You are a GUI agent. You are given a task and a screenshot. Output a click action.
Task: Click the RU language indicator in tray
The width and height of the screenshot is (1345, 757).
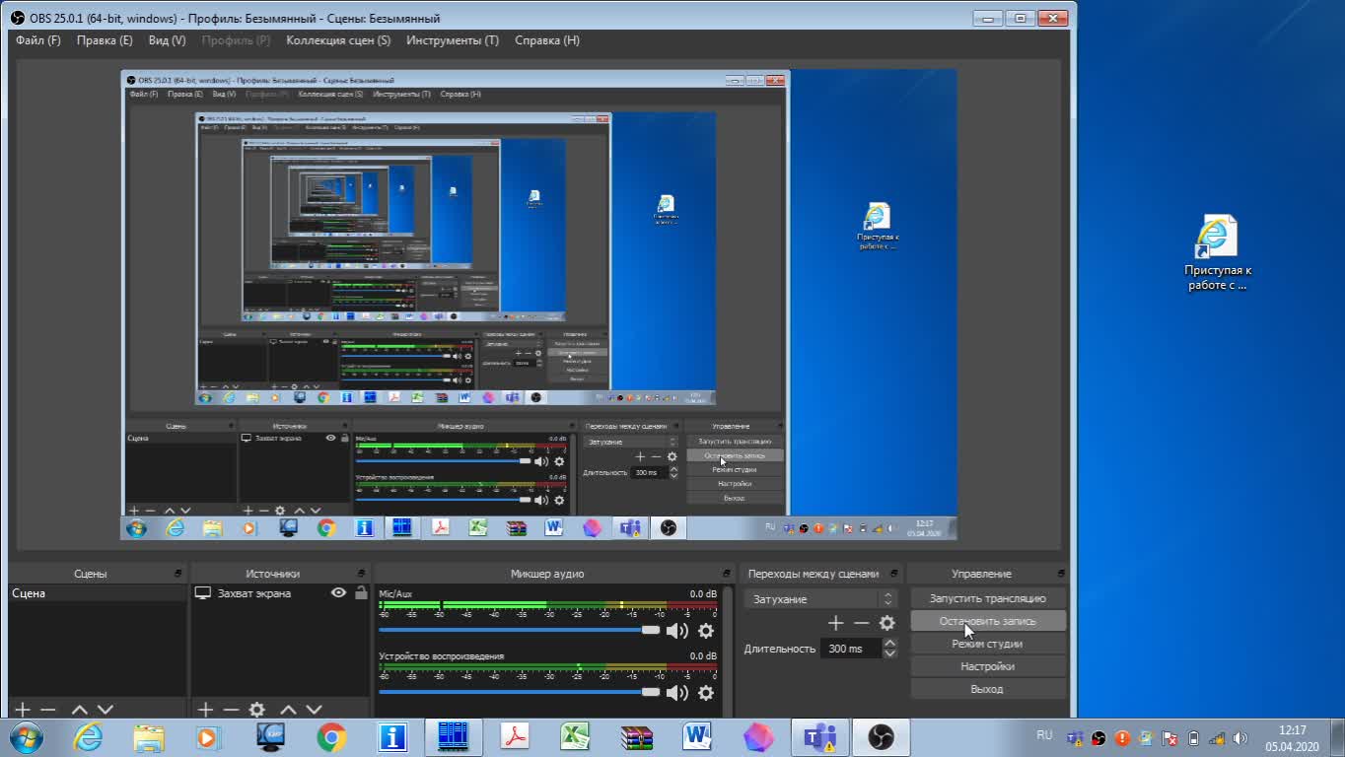(x=1044, y=735)
